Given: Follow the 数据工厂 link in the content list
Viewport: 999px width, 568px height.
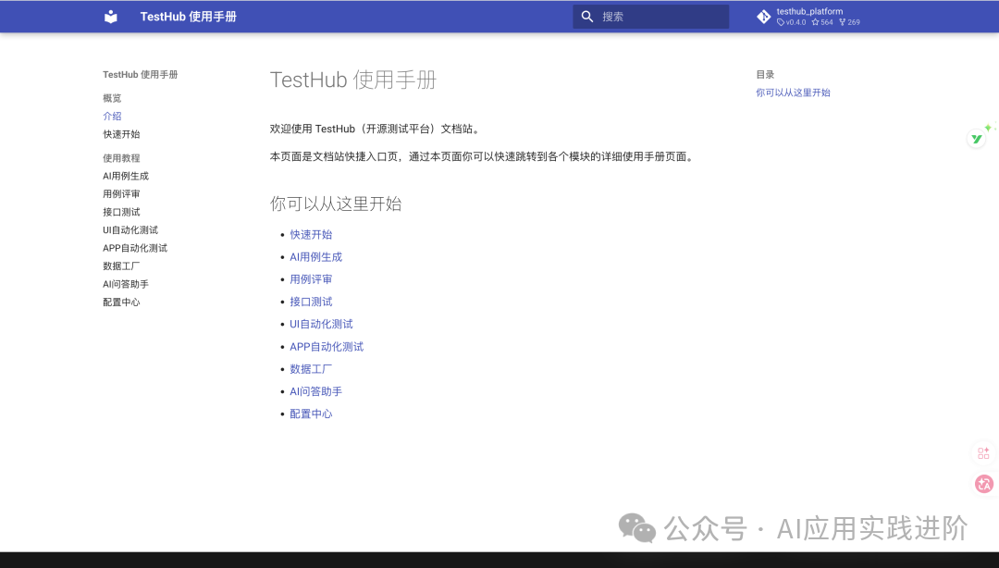Looking at the screenshot, I should click(x=311, y=369).
